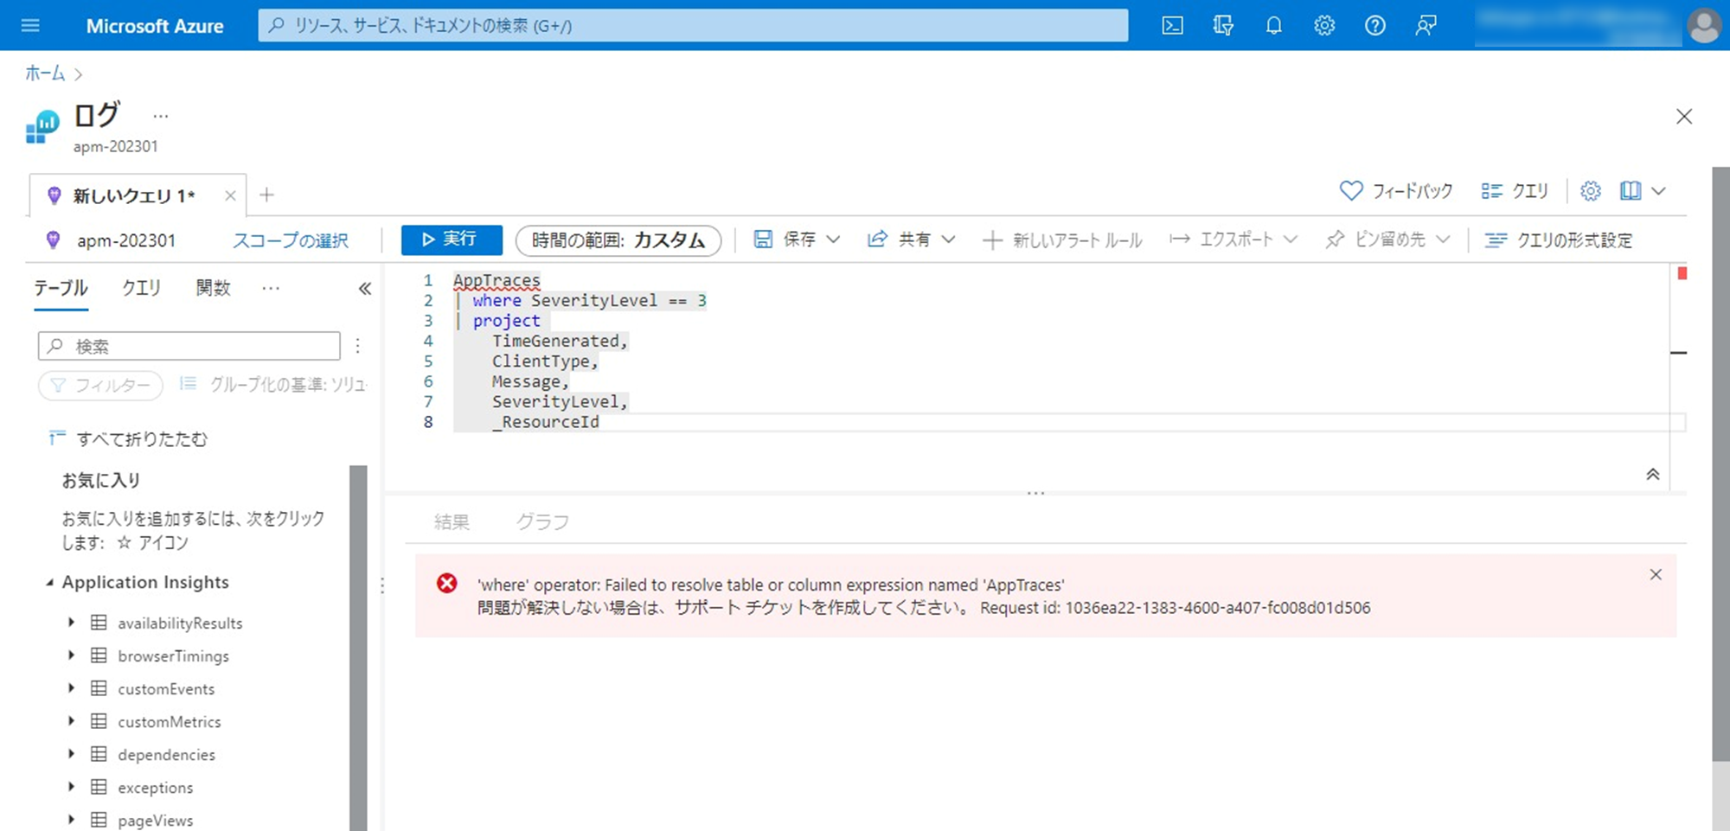Click the top resource search box

click(x=693, y=26)
